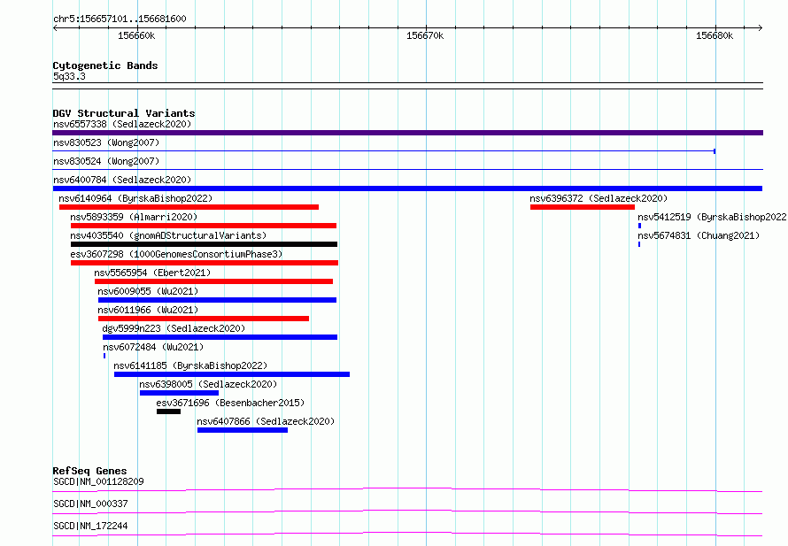
Task: Select nsv830523 (Wong2007) thin blue line
Action: tap(384, 150)
